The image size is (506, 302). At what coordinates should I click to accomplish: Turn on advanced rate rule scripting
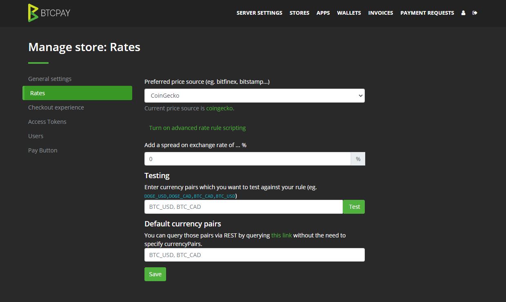[198, 128]
